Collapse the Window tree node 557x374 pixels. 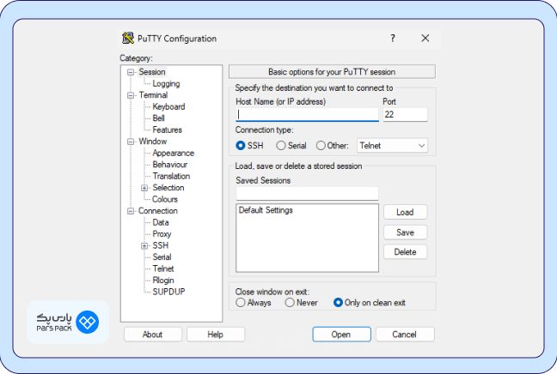(x=131, y=142)
